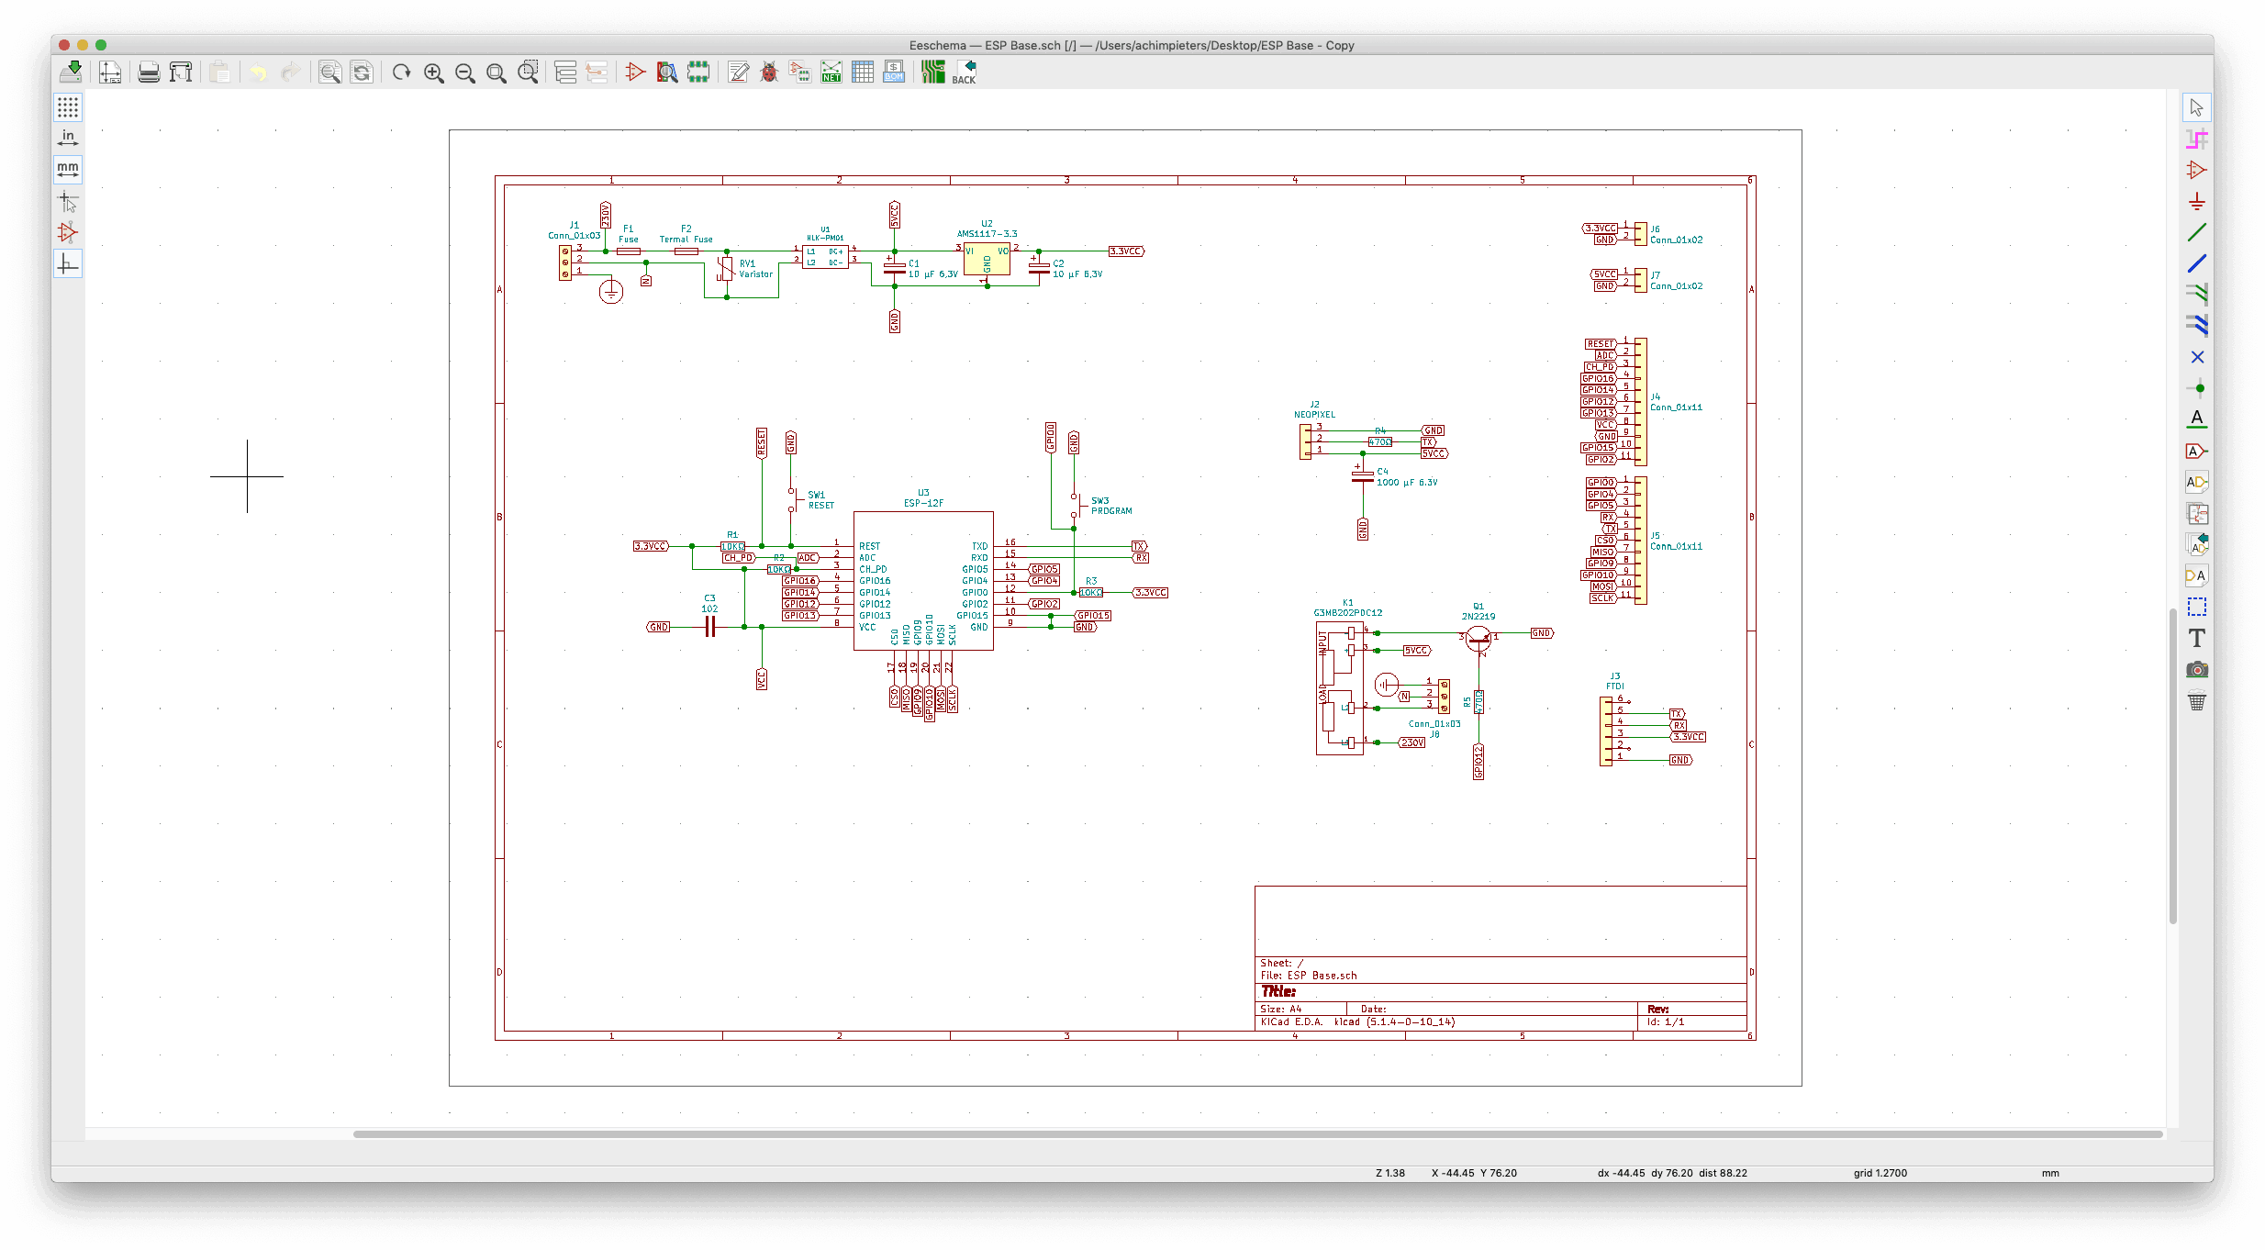Run the electrical rules check ladybug
Image resolution: width=2265 pixels, height=1250 pixels.
[769, 72]
